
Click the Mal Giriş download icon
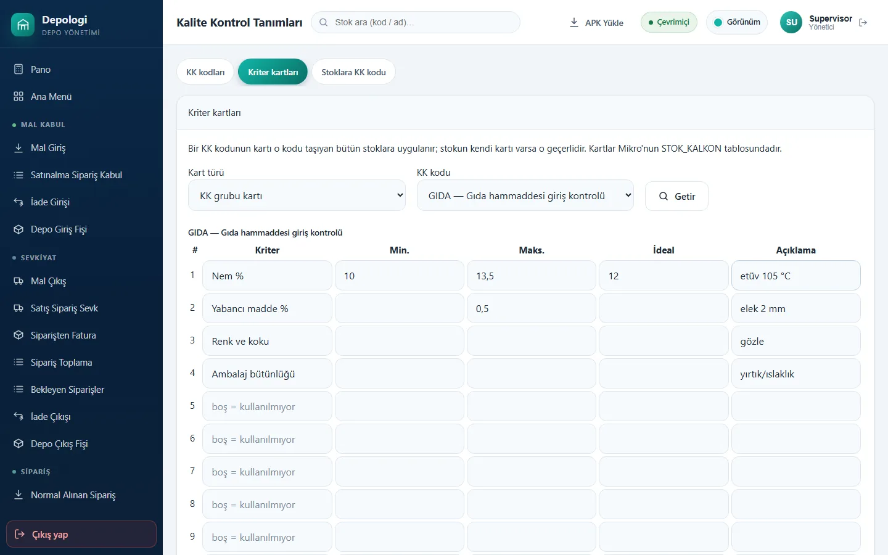click(18, 148)
